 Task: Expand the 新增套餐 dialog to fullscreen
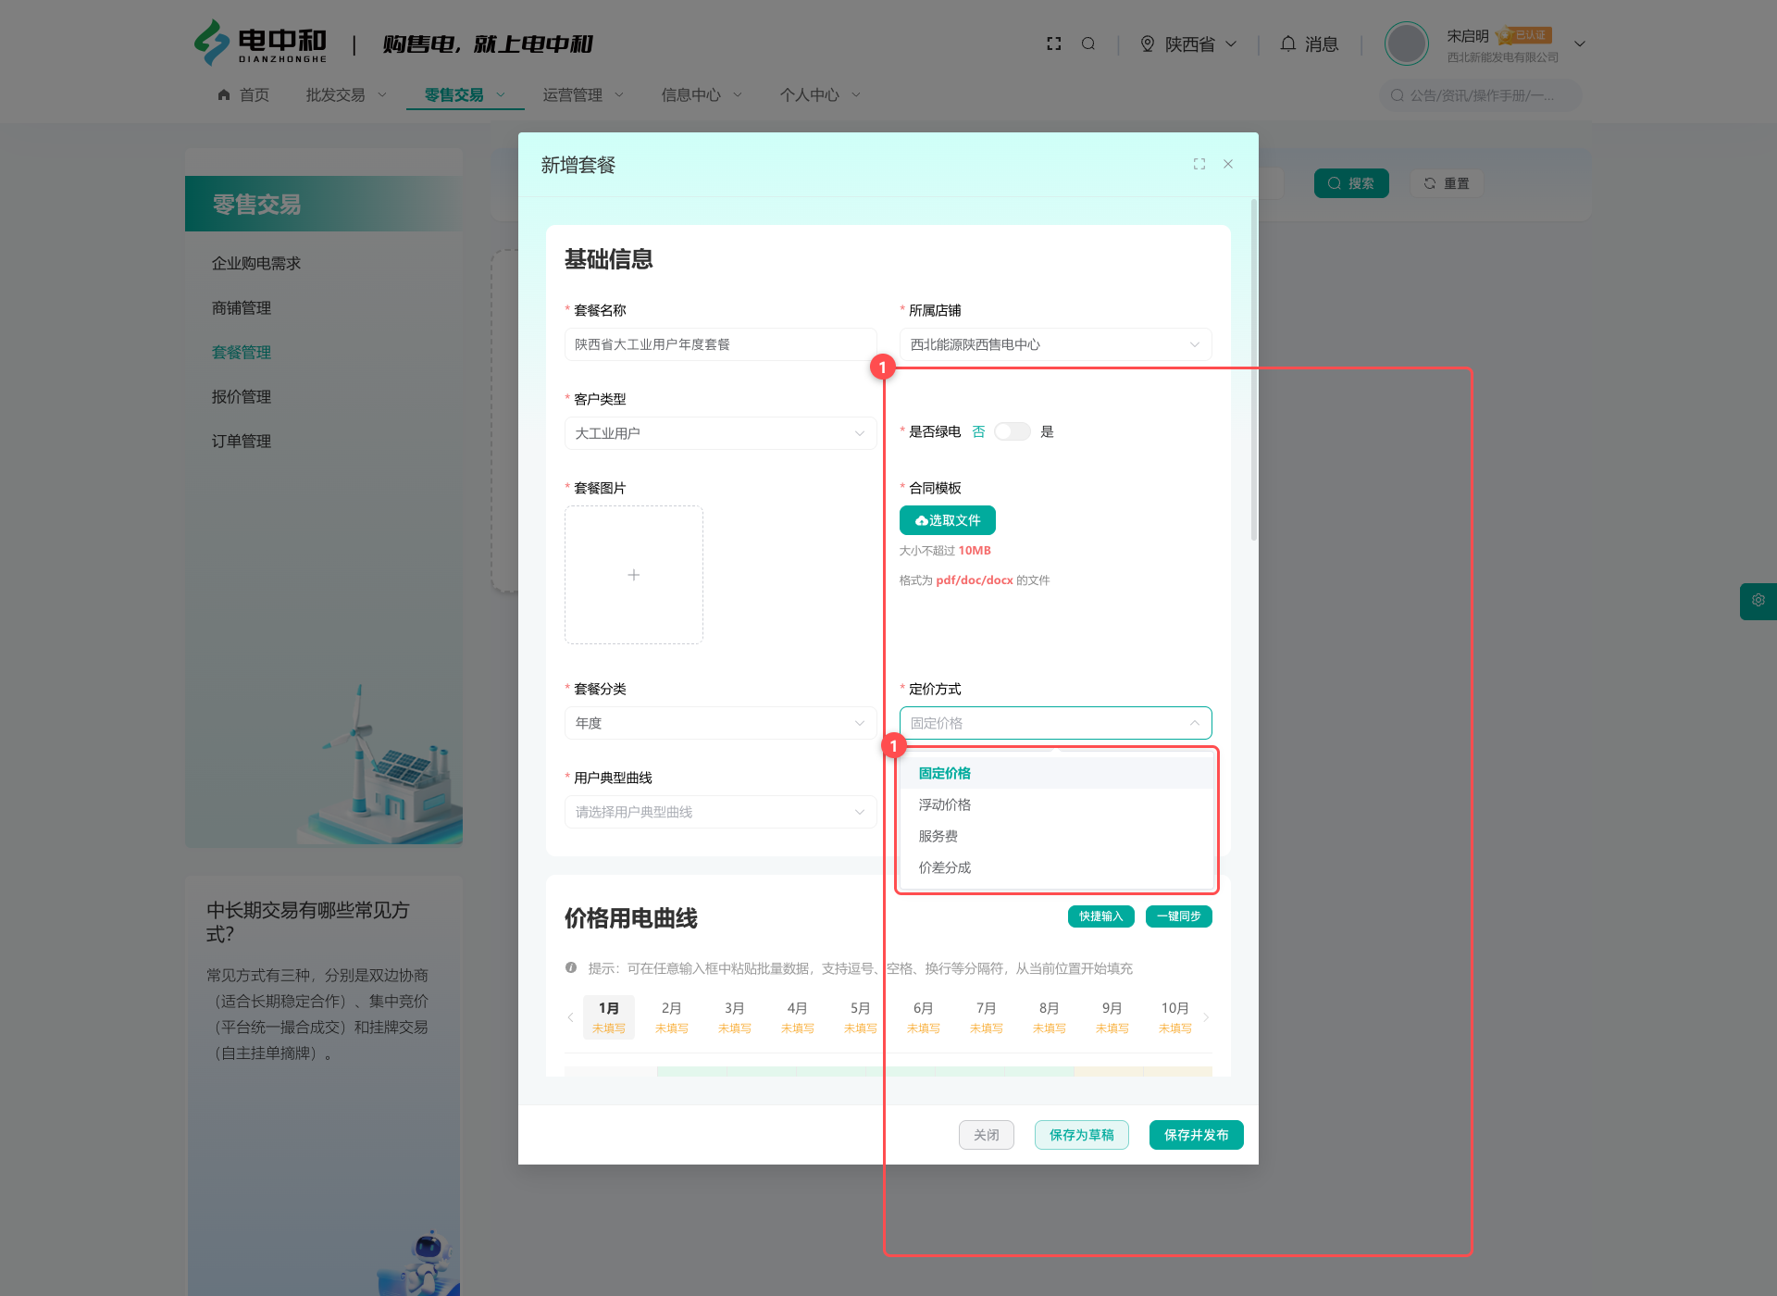tap(1199, 164)
